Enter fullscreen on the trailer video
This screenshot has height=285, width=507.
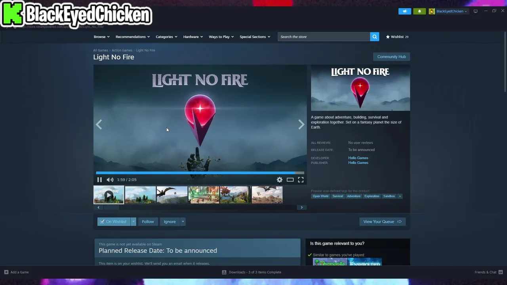pos(301,180)
